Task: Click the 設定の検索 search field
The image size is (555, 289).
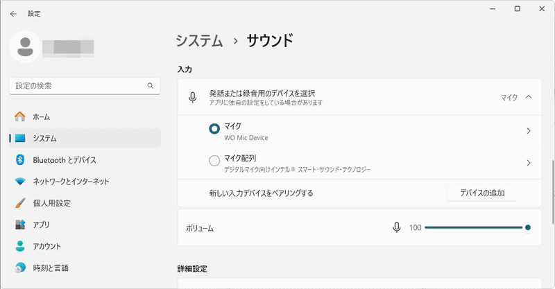Action: (x=85, y=86)
